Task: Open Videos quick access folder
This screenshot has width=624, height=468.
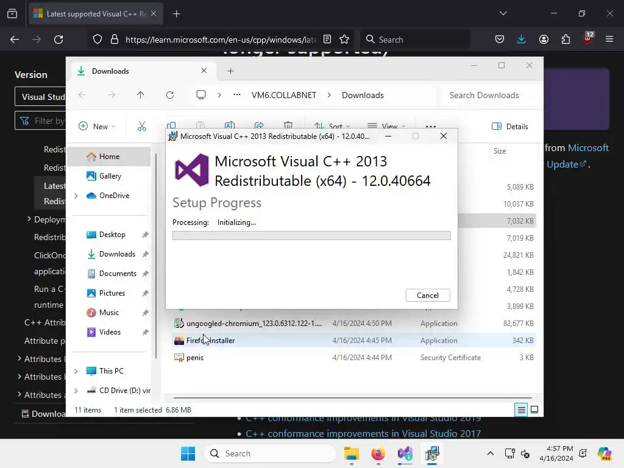Action: click(x=110, y=332)
